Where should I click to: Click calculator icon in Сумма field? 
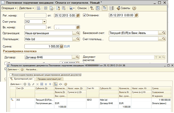click(x=61, y=46)
